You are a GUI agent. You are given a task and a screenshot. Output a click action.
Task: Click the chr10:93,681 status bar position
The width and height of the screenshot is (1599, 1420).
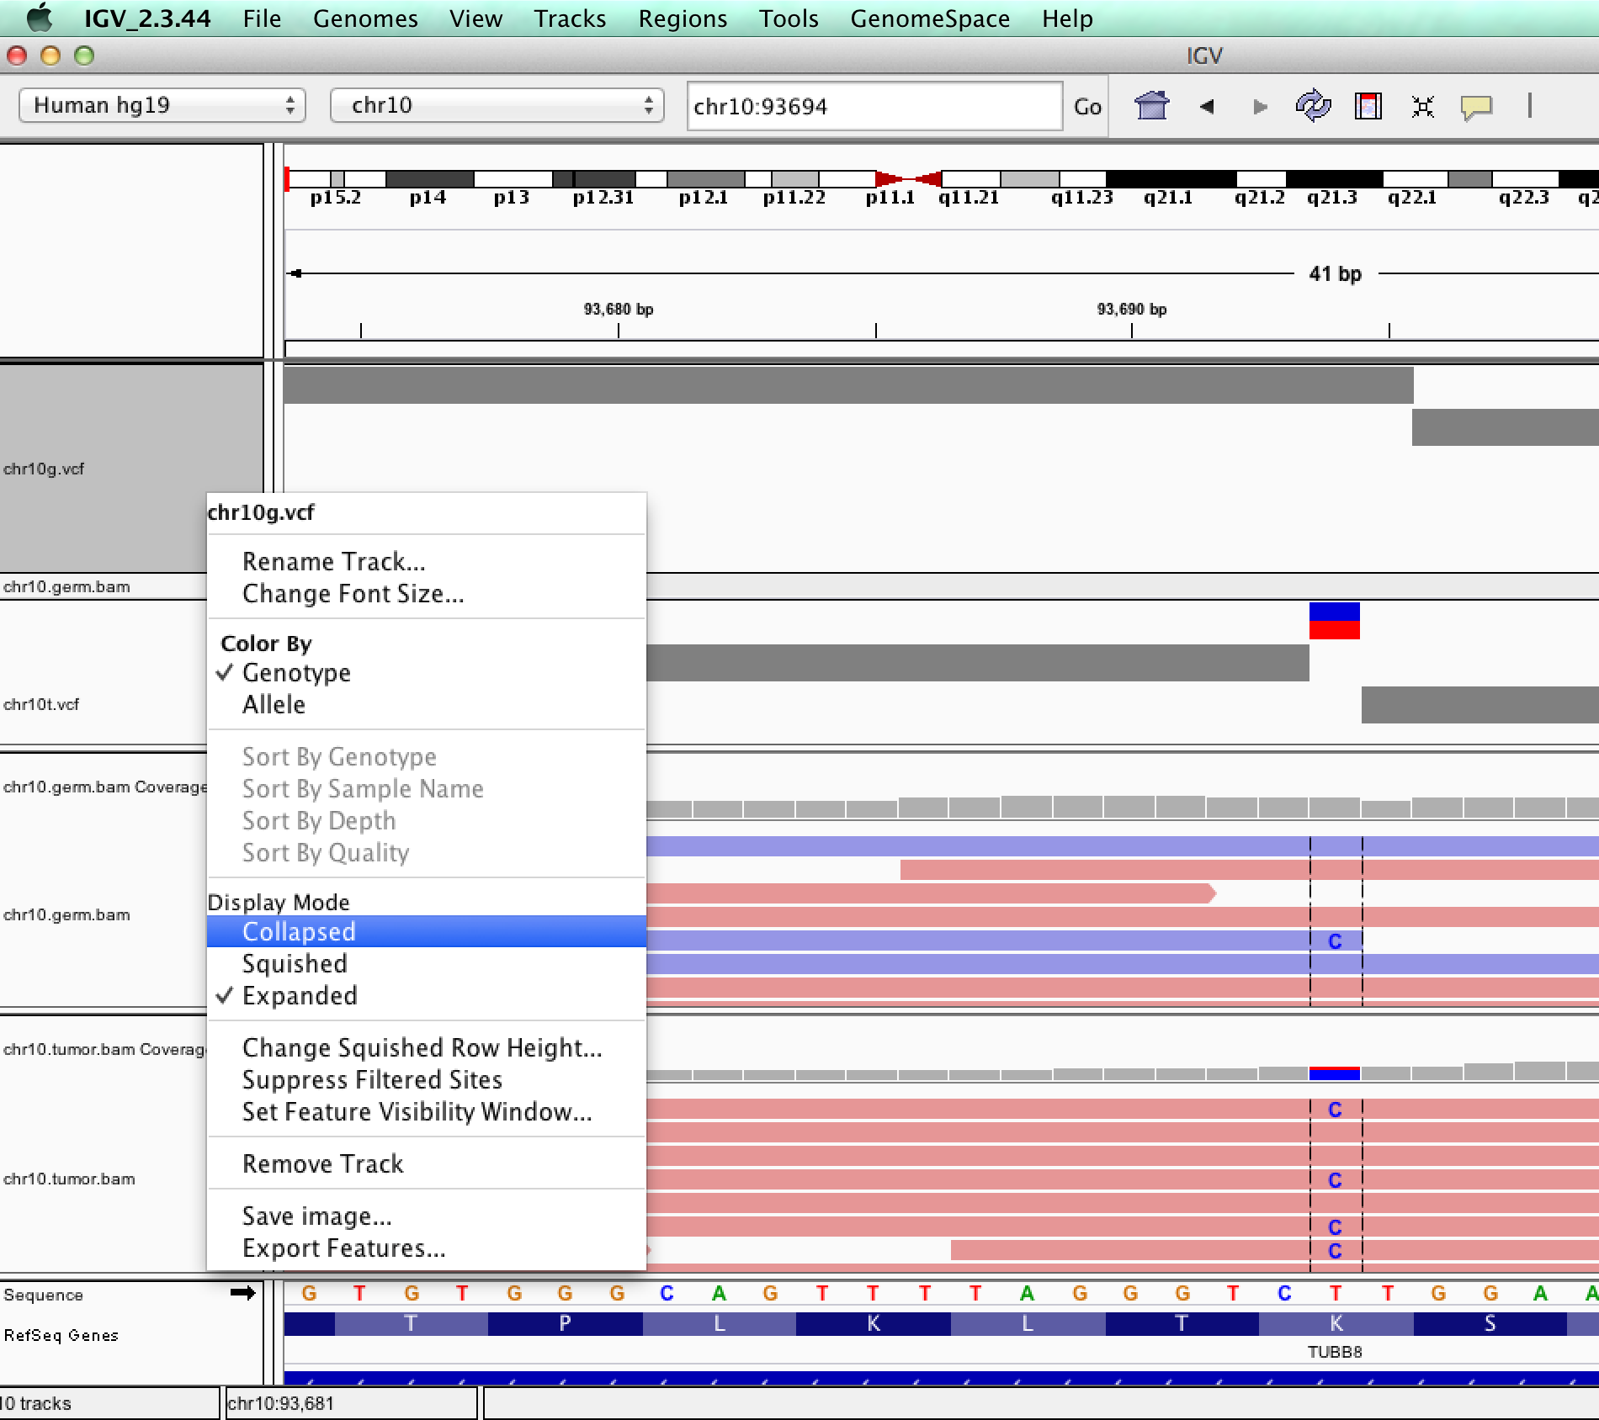click(x=281, y=1403)
